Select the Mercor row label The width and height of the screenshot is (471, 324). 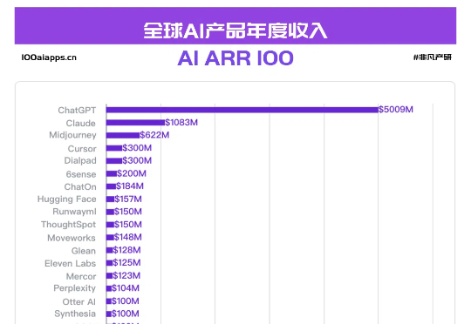pyautogui.click(x=81, y=276)
